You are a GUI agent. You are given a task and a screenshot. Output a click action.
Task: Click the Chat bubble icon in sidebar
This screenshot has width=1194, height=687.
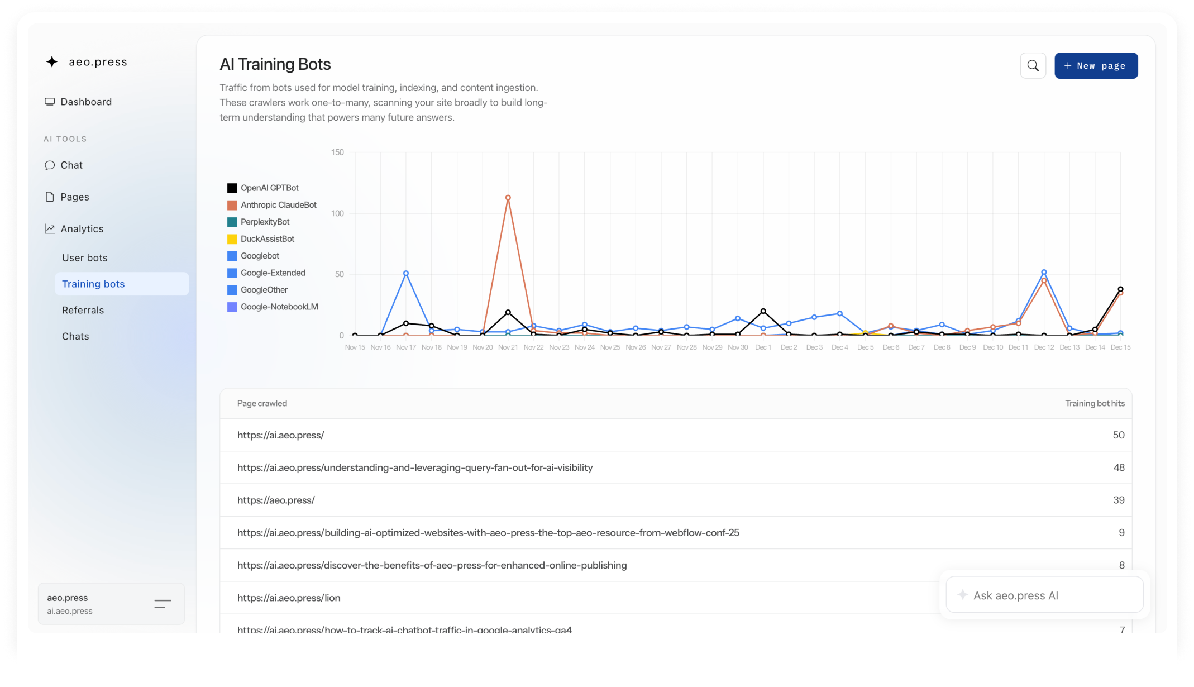(x=50, y=165)
